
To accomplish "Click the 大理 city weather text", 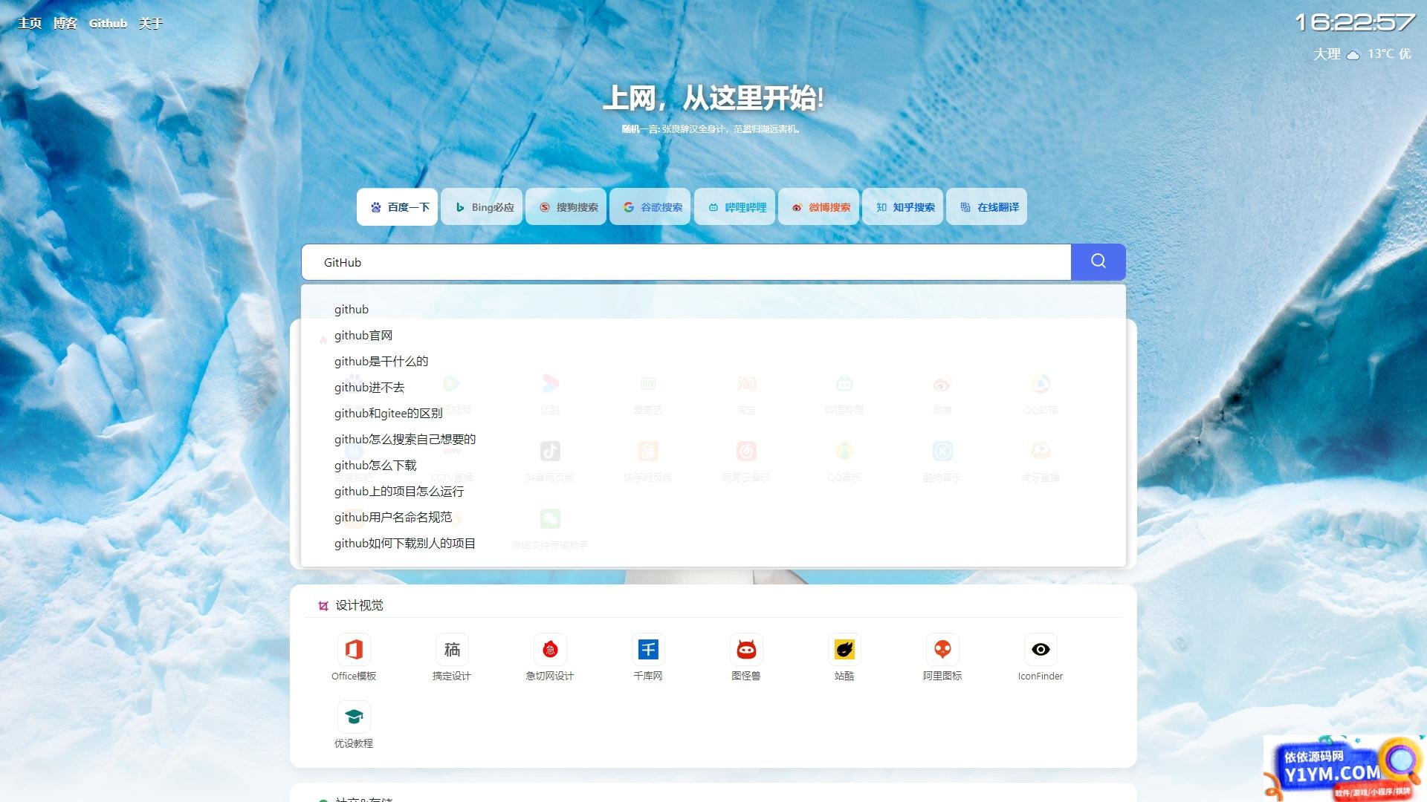I will pos(1327,54).
